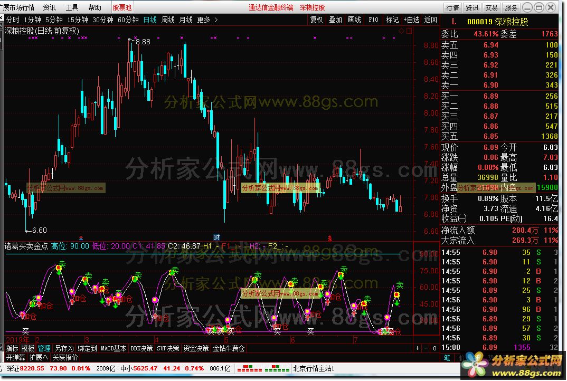Click the 资讯 button at top right
This screenshot has height=381, width=567.
tap(472, 7)
